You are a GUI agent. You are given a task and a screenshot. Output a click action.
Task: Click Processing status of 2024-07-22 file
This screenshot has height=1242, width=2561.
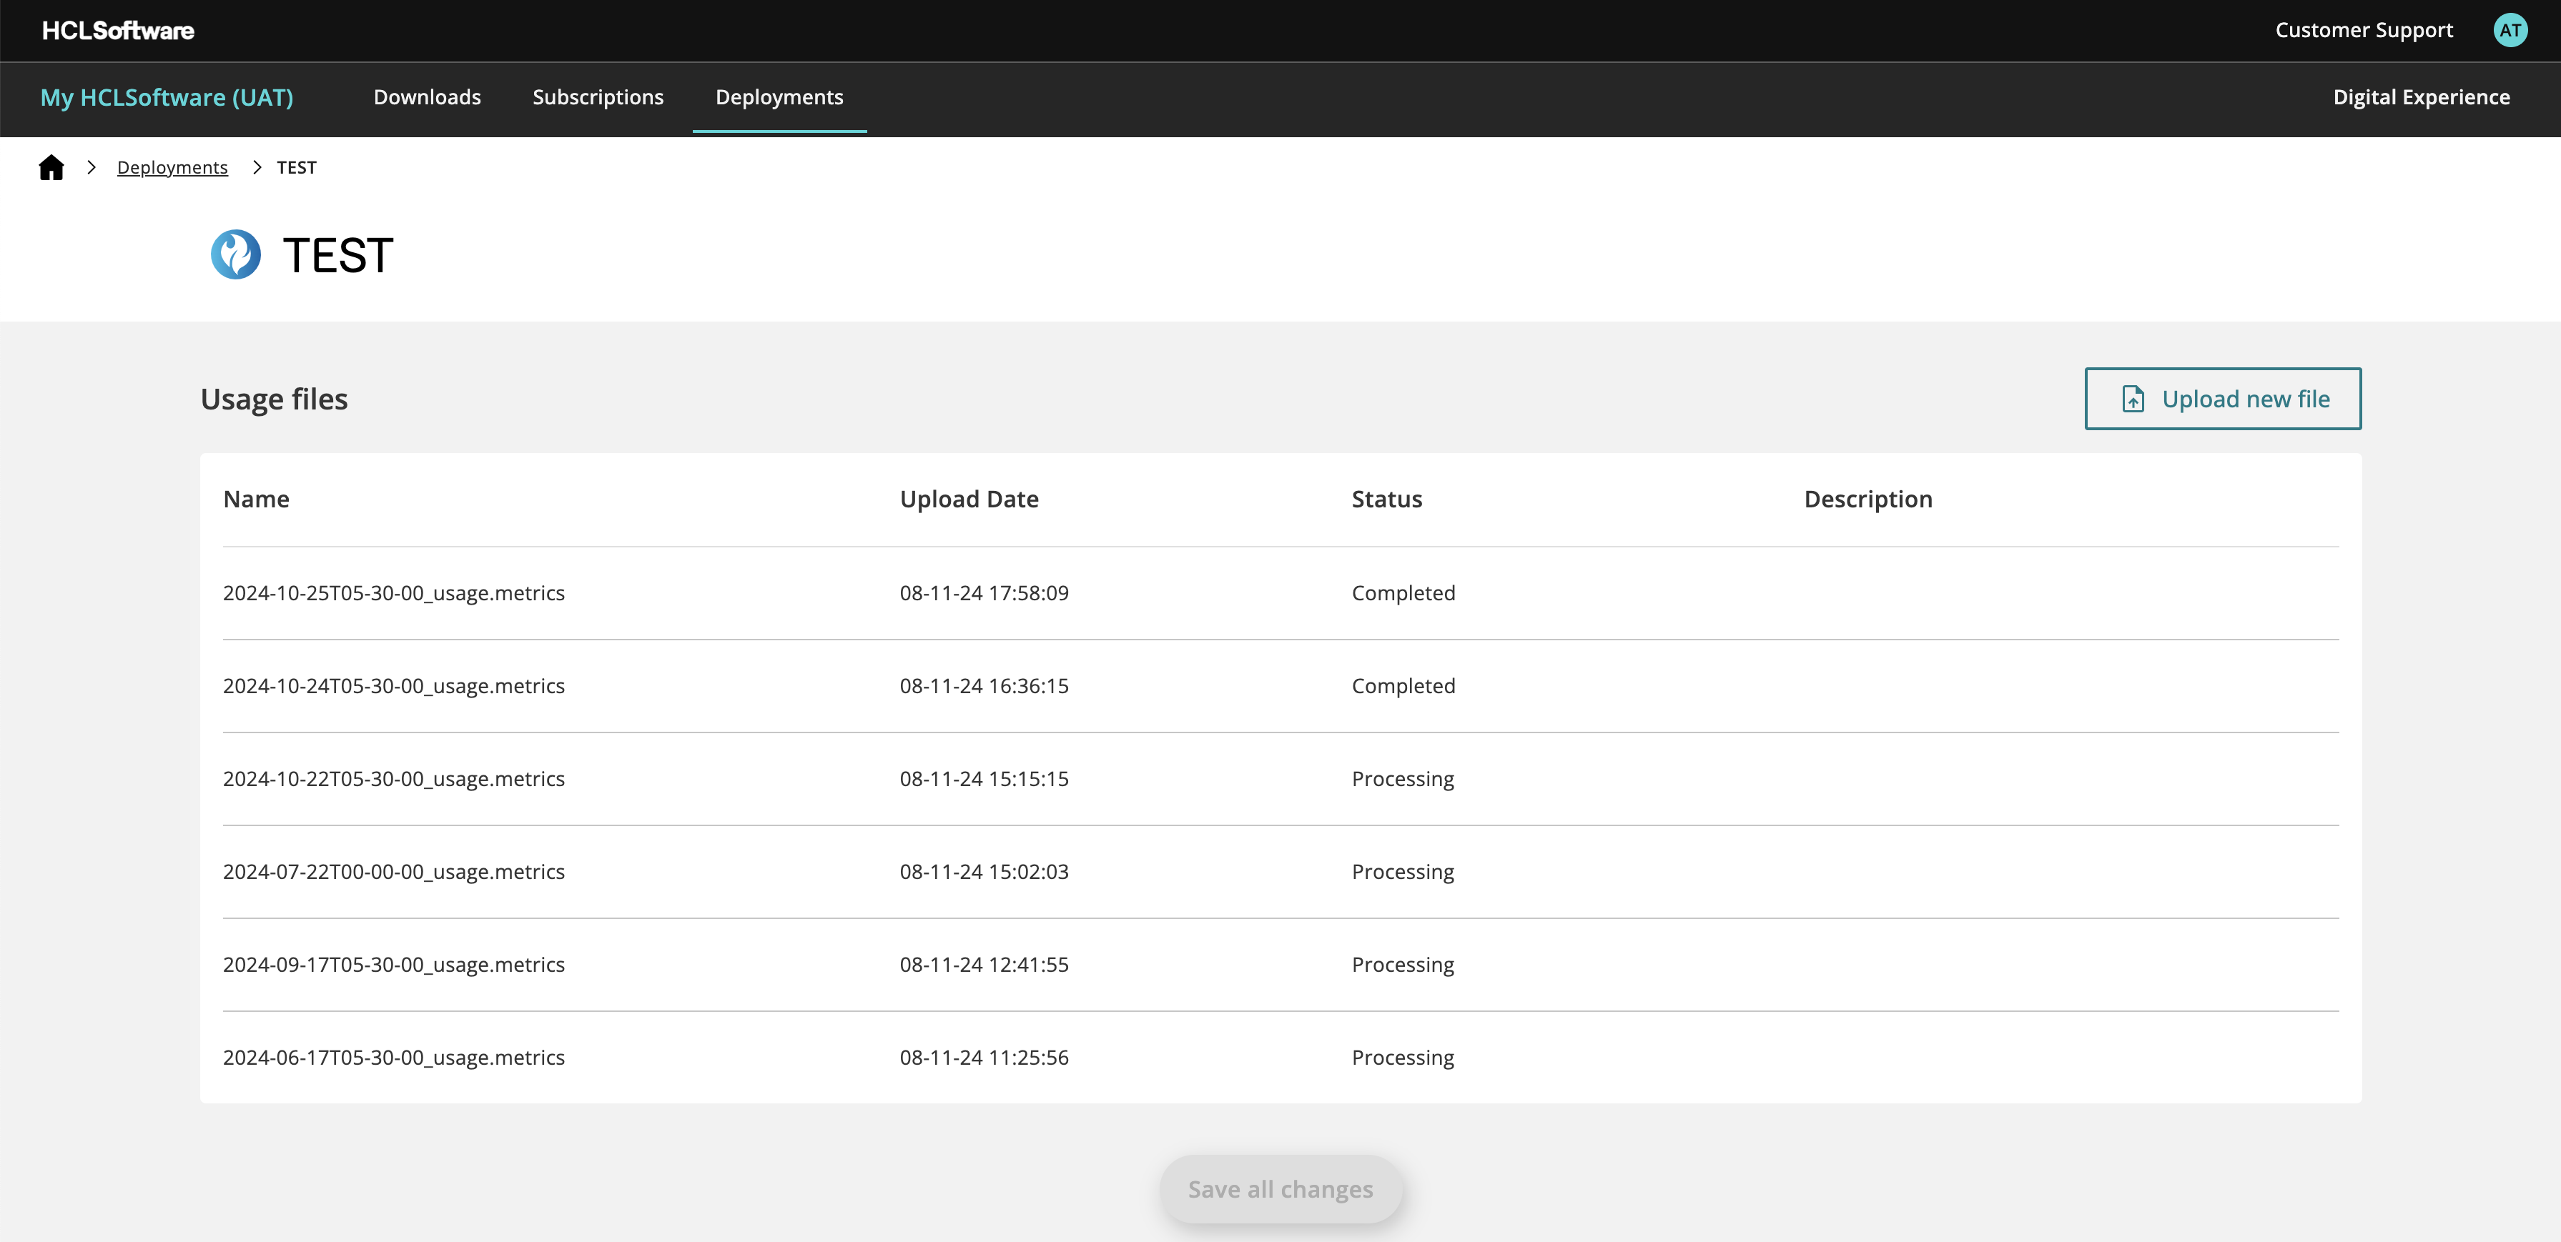coord(1403,871)
